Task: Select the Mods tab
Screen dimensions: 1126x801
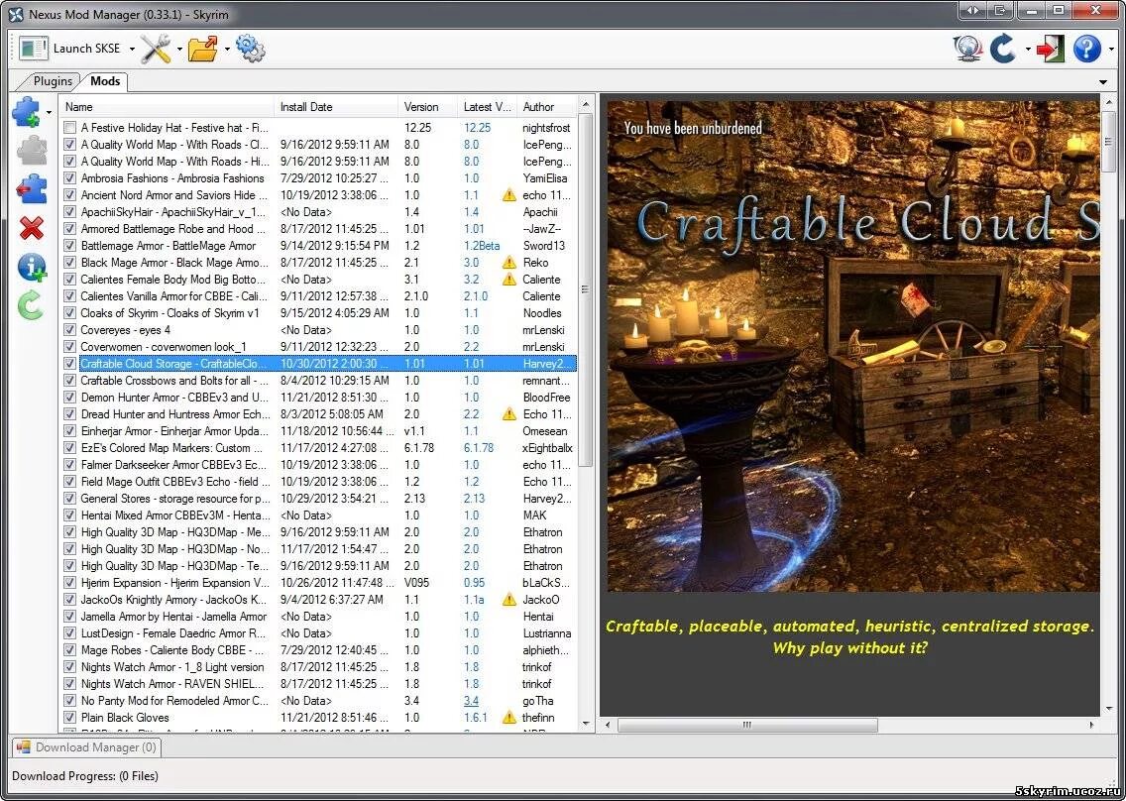Action: (x=105, y=81)
